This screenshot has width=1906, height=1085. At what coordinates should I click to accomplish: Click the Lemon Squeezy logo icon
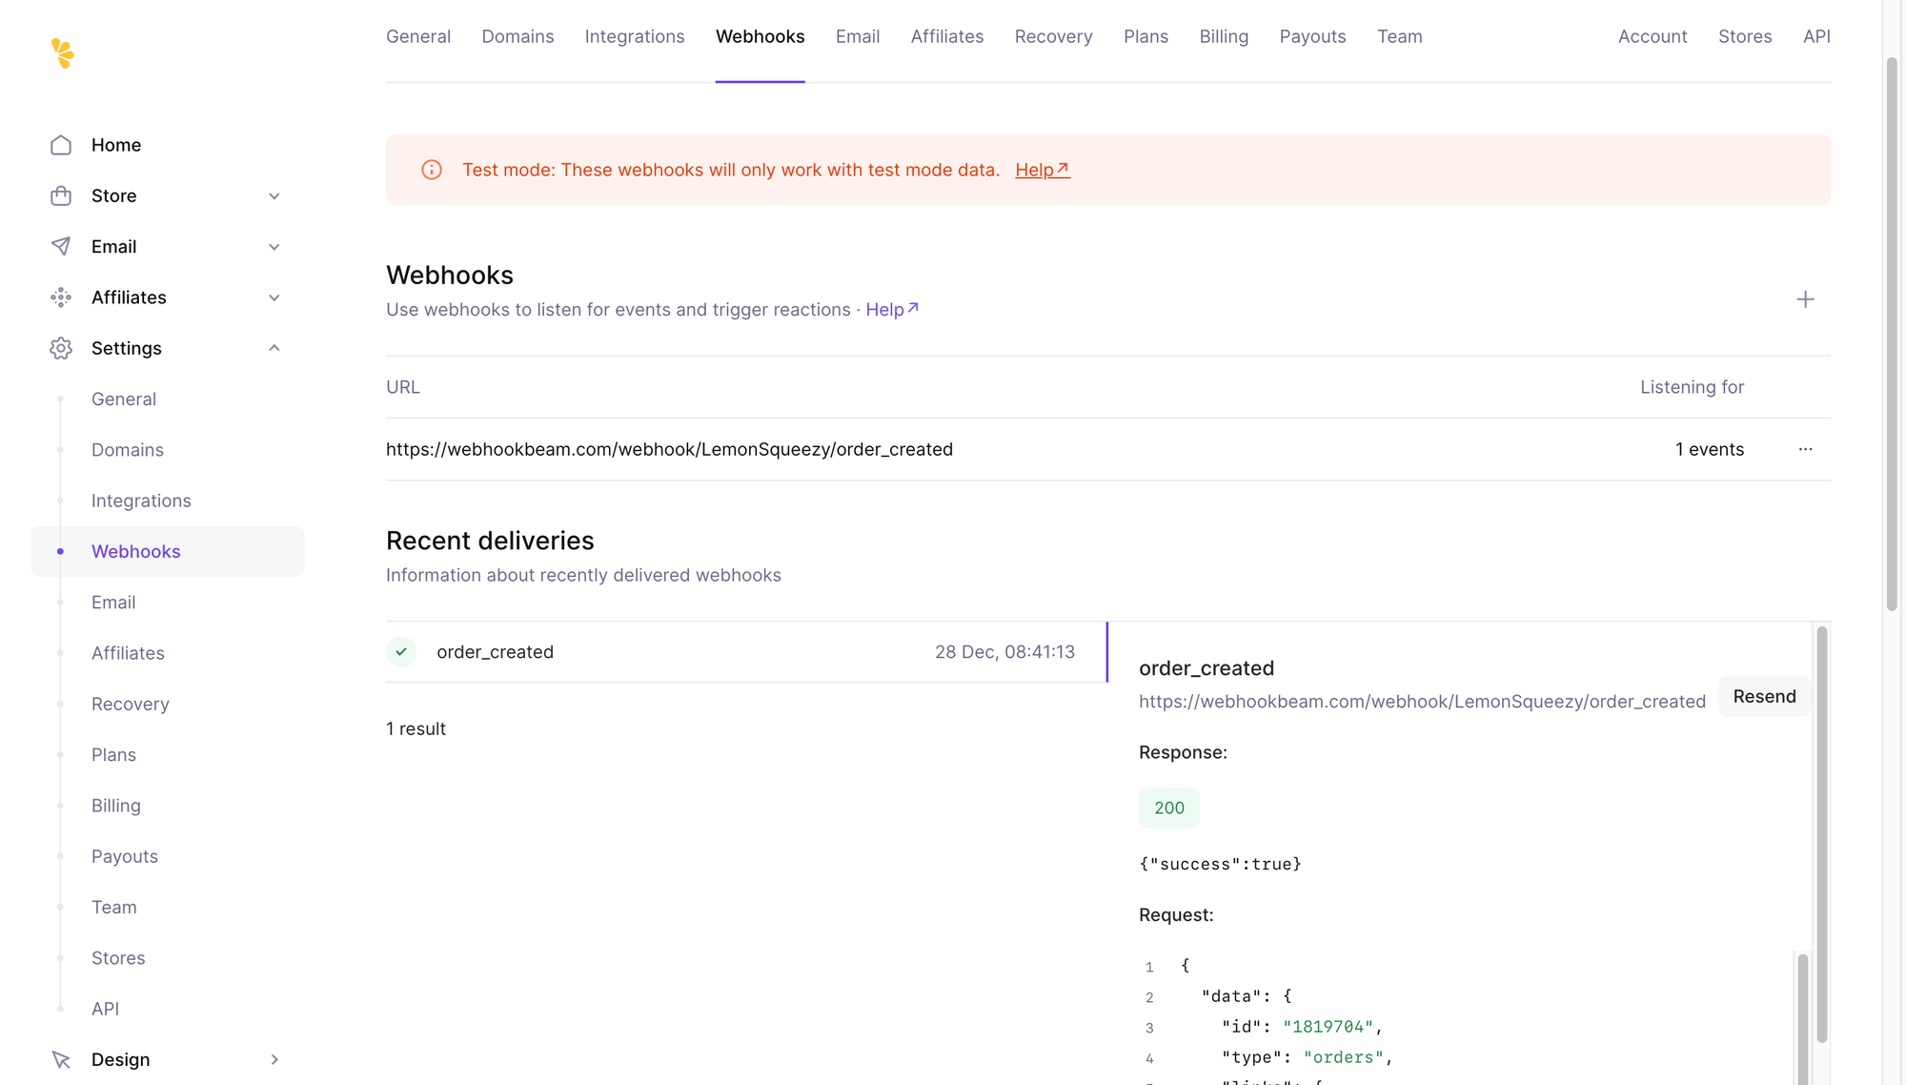pos(62,53)
